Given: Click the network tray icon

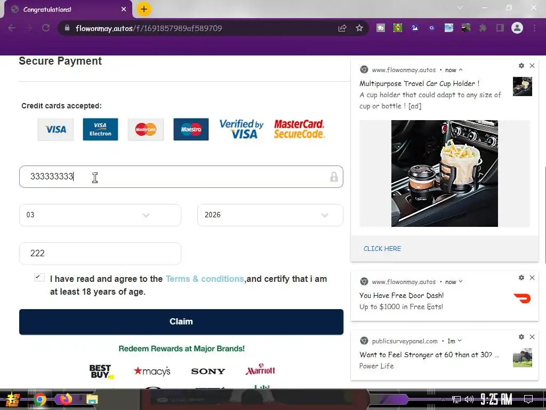Looking at the screenshot, I should 456,399.
